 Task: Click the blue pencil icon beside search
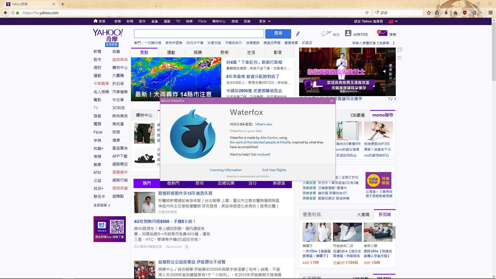(298, 34)
